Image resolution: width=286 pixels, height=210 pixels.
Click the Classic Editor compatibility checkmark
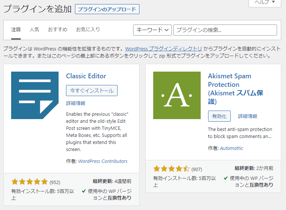[x=84, y=191]
